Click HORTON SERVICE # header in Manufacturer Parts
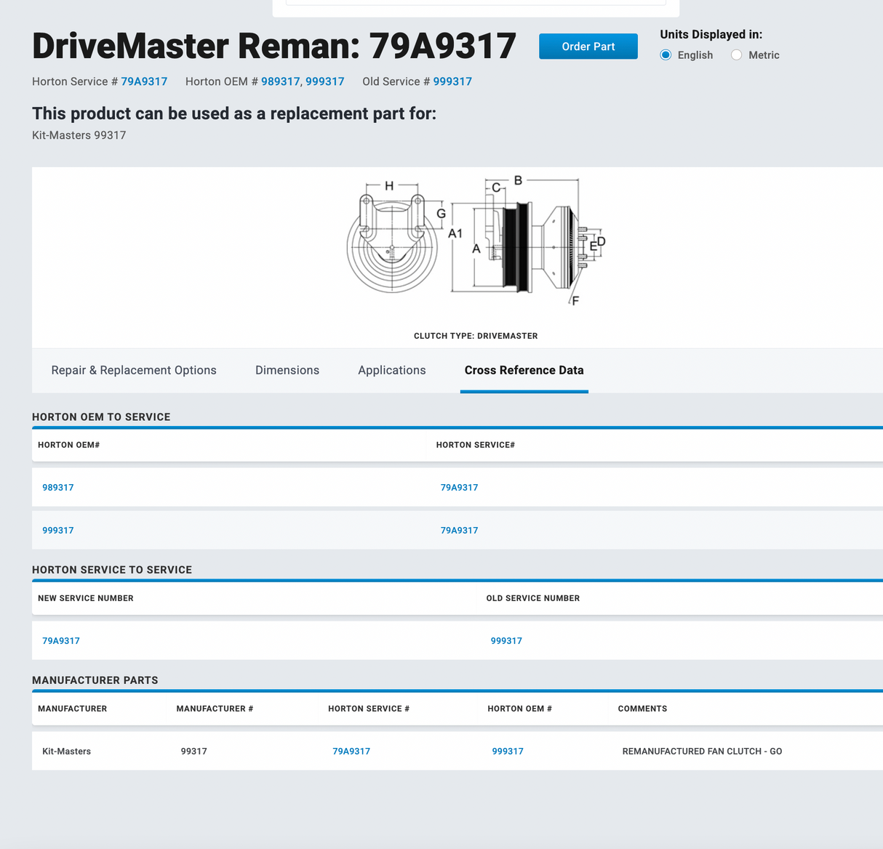The image size is (883, 849). [x=369, y=709]
